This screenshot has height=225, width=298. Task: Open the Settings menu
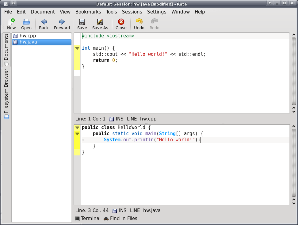click(x=157, y=12)
